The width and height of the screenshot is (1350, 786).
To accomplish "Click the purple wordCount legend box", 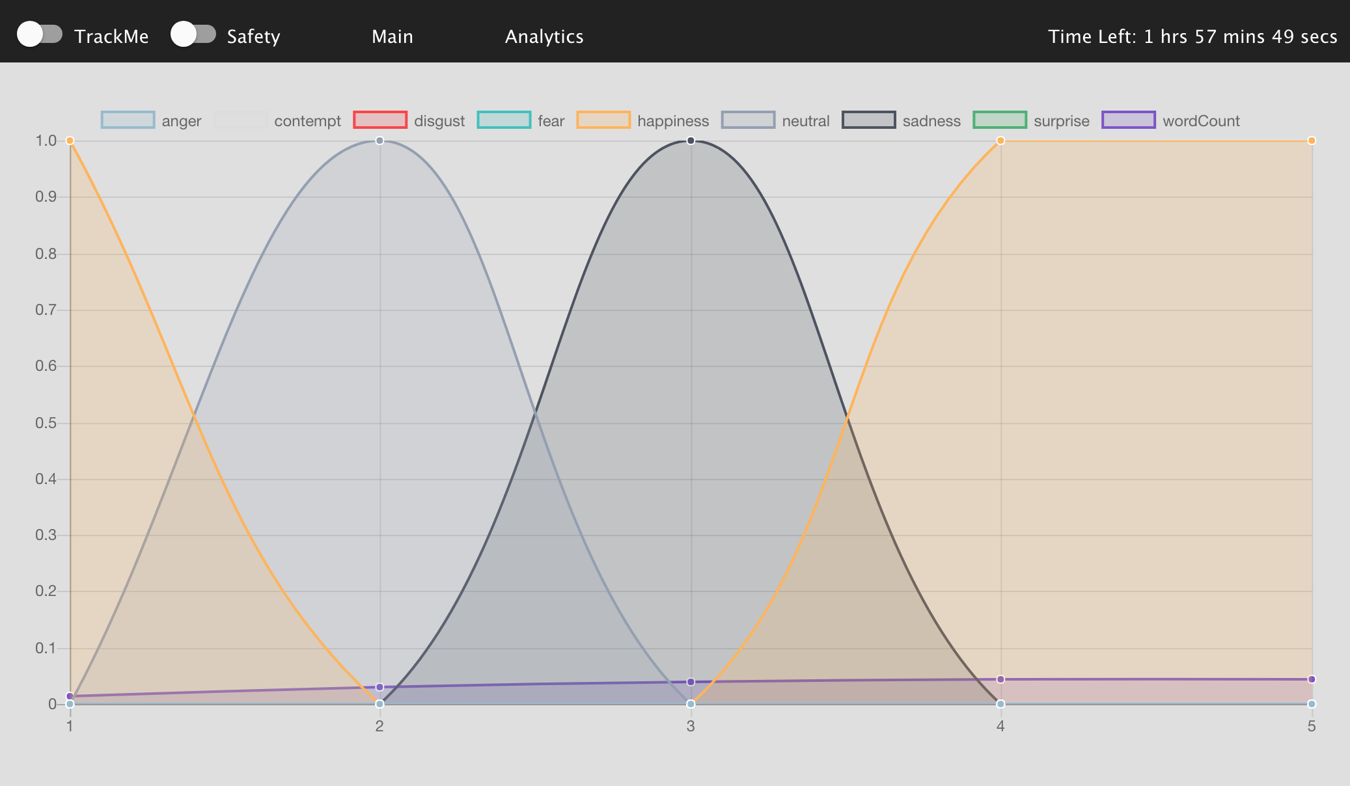I will pos(1129,120).
